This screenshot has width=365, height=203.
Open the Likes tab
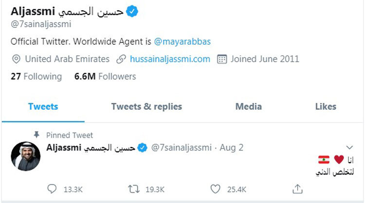[326, 106]
